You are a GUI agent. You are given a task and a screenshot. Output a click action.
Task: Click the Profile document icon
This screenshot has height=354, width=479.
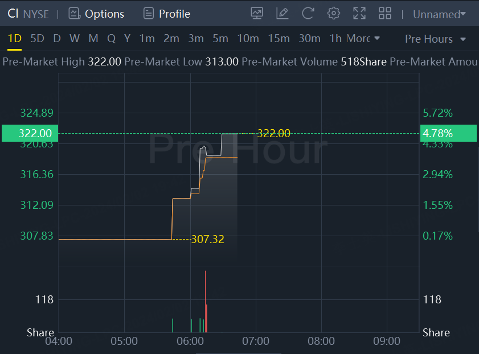pos(149,14)
